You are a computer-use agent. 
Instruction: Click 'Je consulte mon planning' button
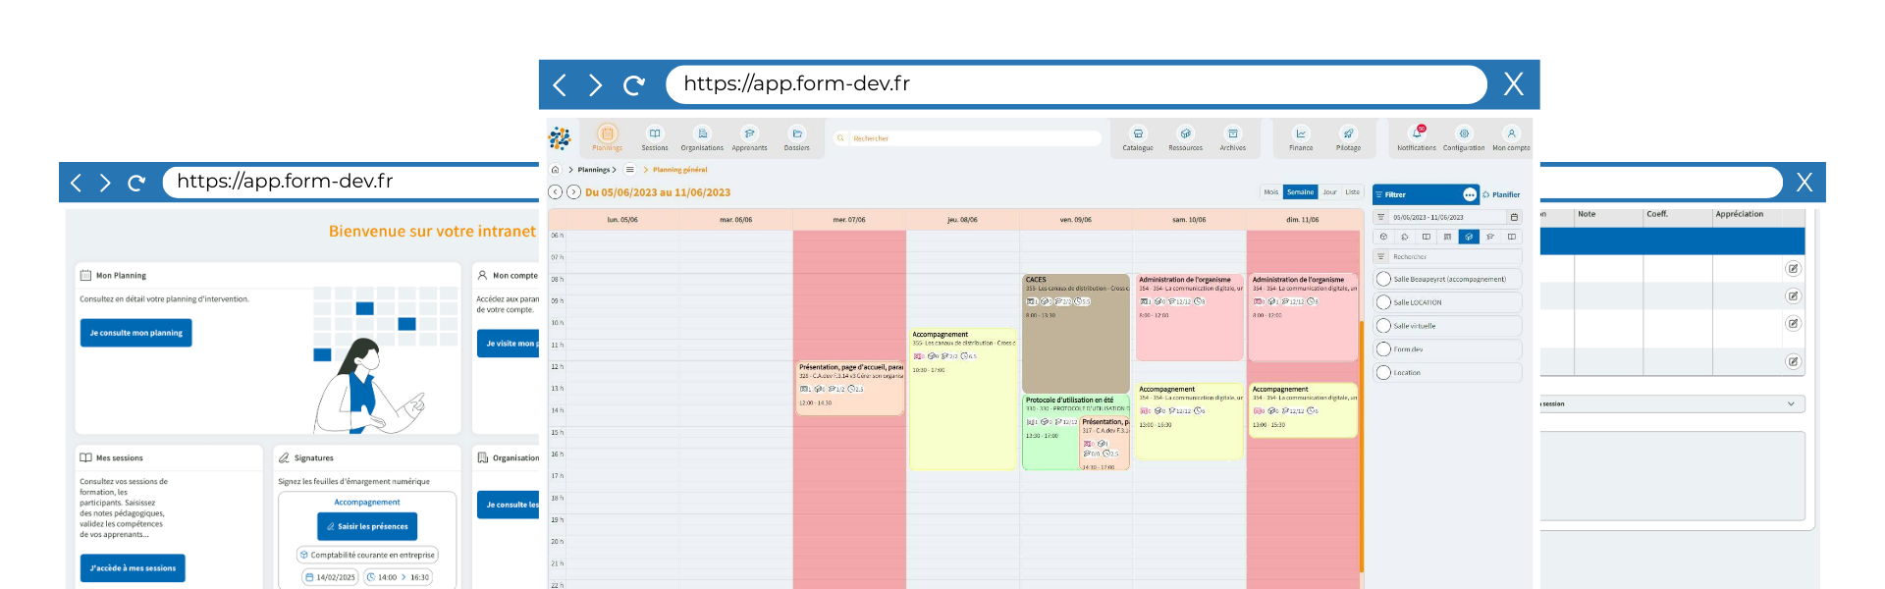[135, 333]
